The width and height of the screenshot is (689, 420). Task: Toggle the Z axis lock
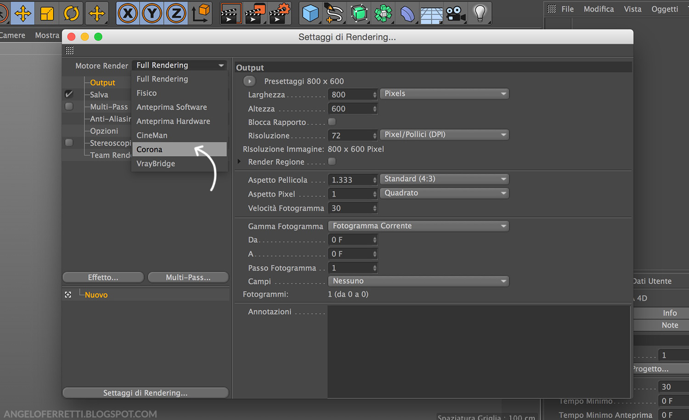pyautogui.click(x=176, y=13)
